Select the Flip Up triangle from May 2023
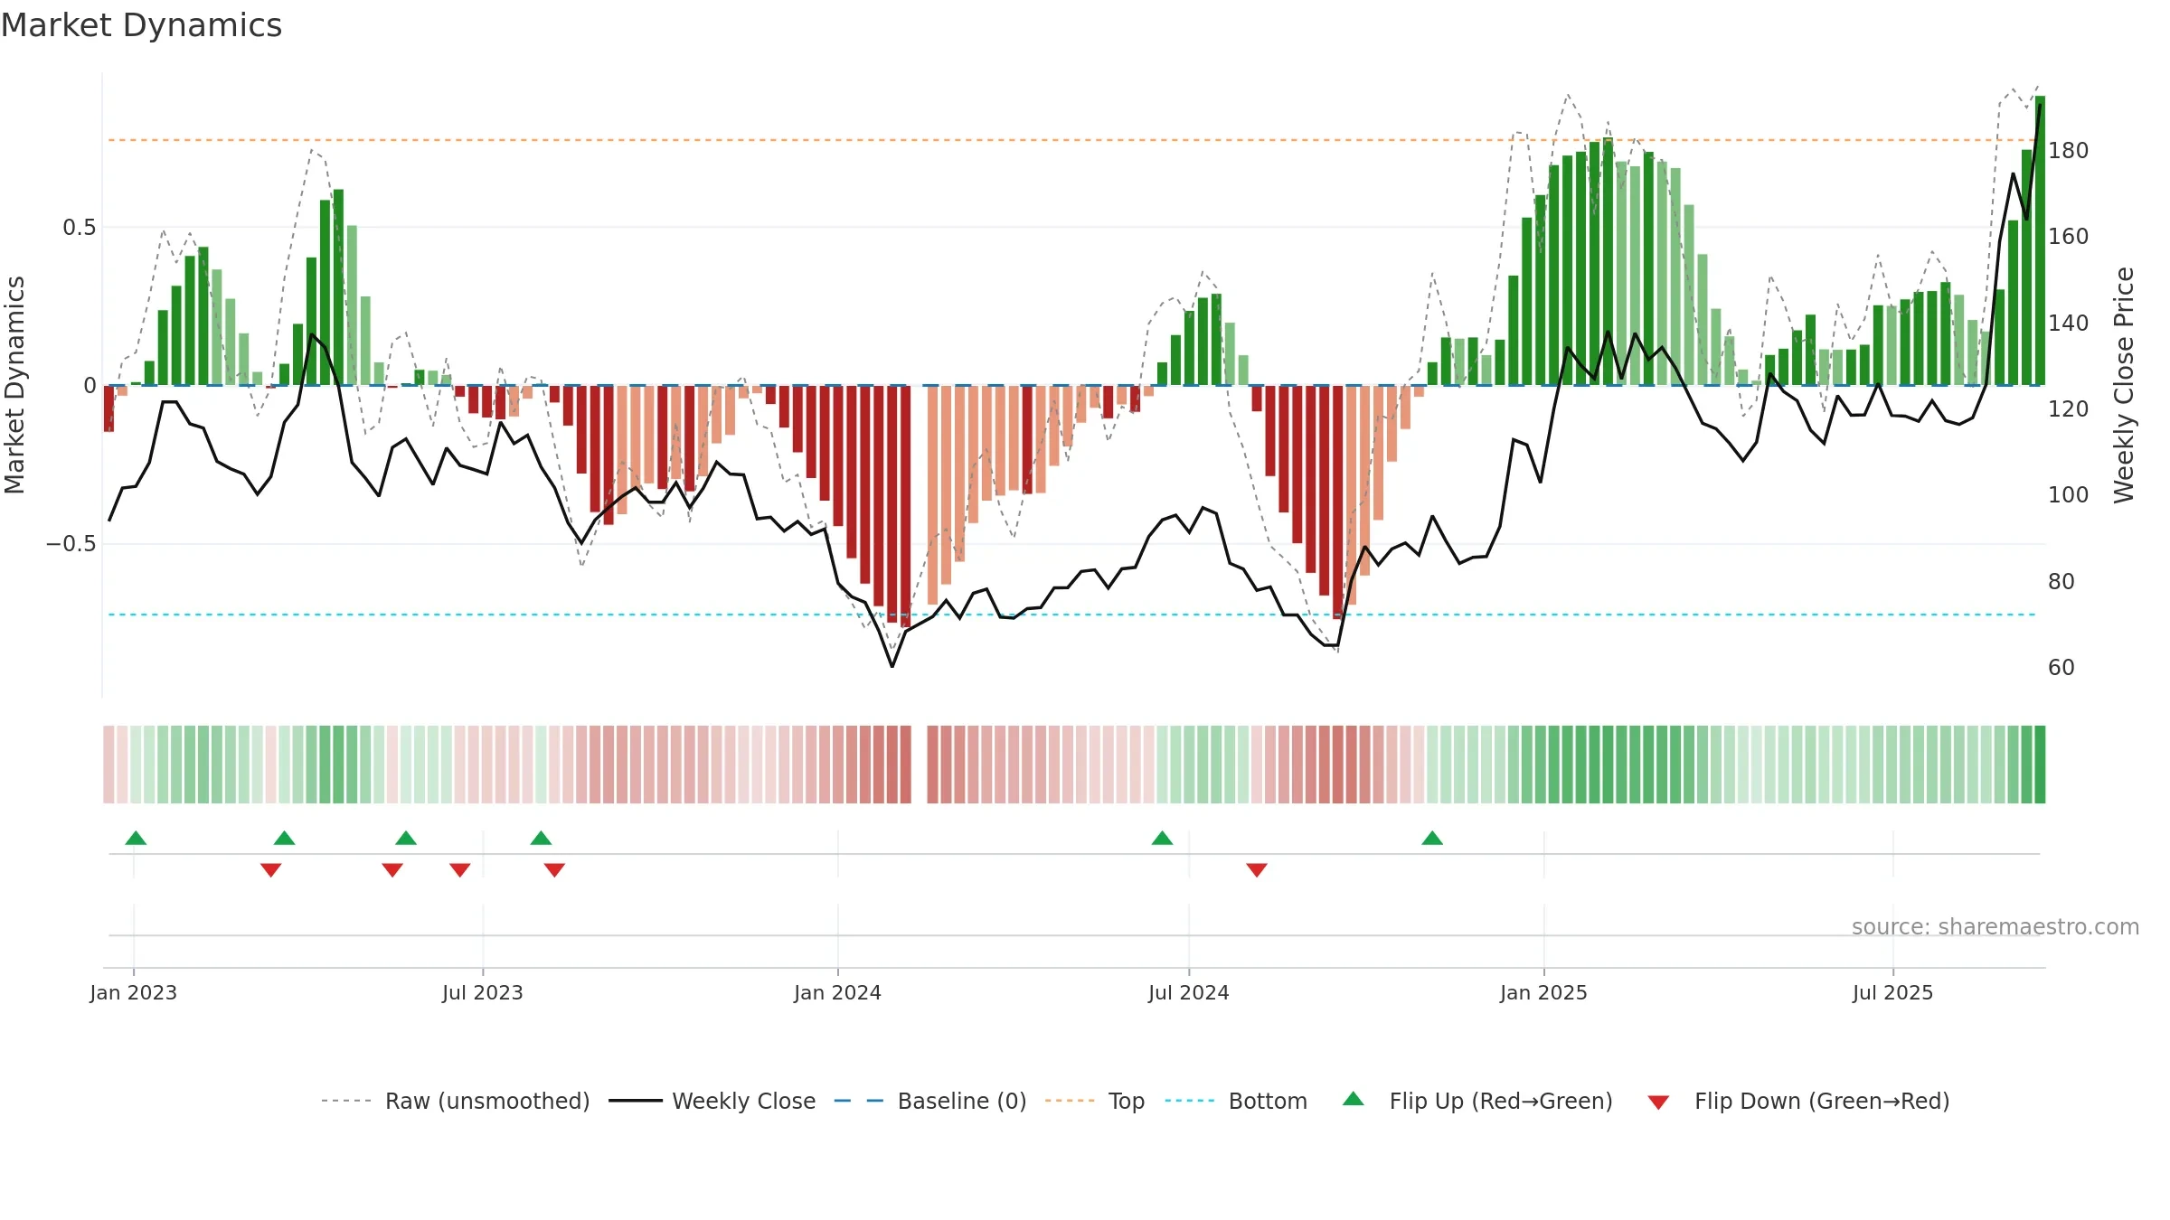 (406, 838)
